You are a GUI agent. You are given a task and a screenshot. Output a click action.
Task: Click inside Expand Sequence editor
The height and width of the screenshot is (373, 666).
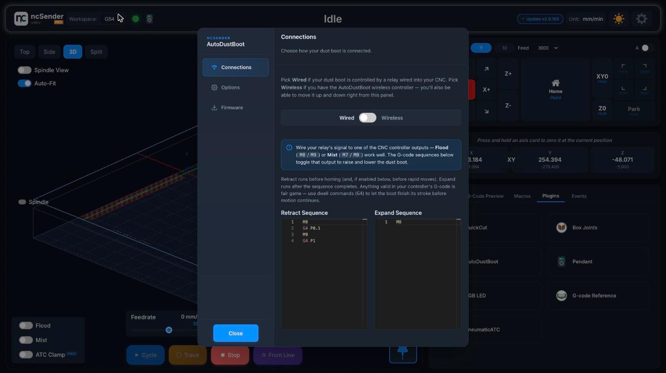coord(417,274)
